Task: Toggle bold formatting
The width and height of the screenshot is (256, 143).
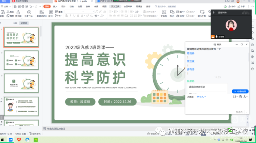Action: tap(66, 16)
